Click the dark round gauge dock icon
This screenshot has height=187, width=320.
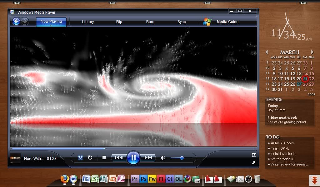pos(248,179)
